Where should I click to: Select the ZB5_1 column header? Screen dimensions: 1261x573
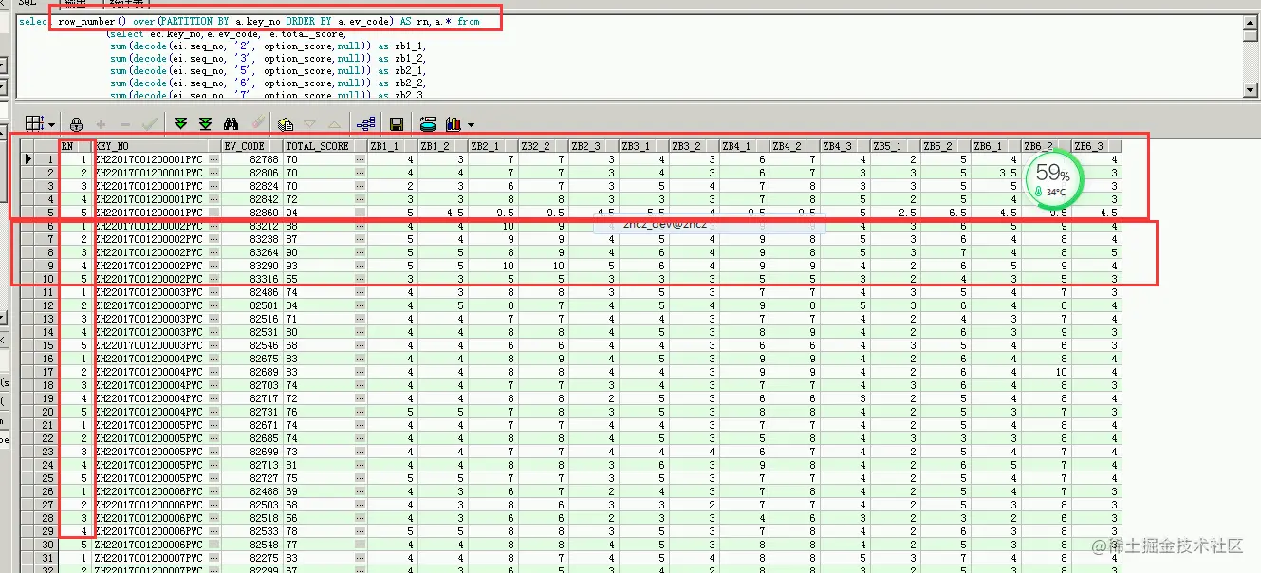click(x=895, y=146)
